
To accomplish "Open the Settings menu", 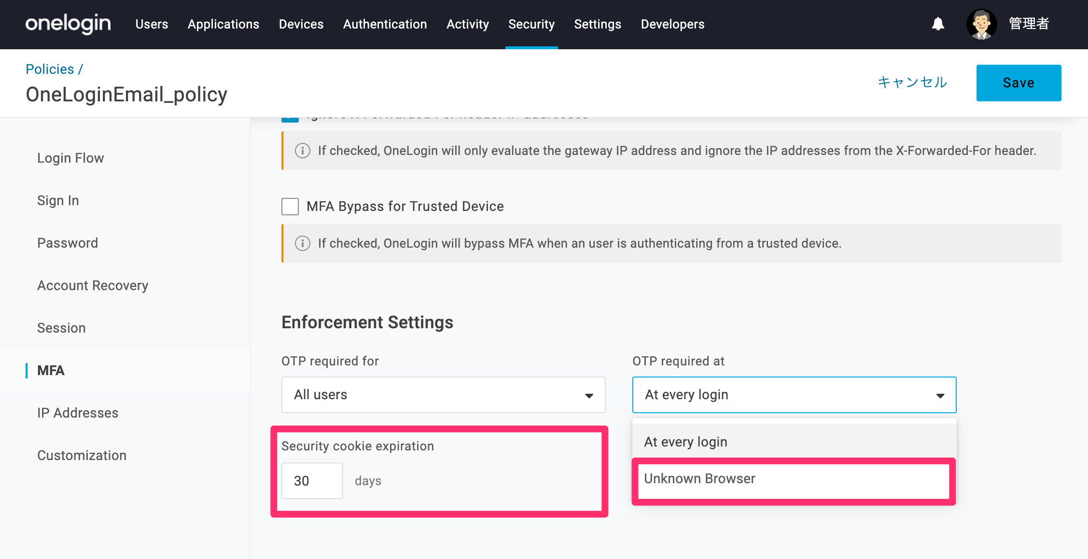I will pos(598,24).
